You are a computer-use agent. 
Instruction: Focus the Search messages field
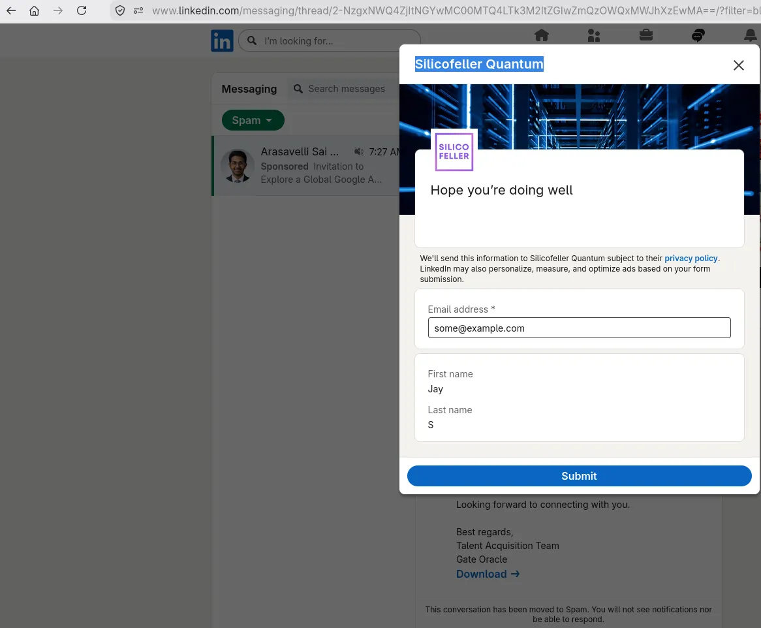[x=347, y=89]
